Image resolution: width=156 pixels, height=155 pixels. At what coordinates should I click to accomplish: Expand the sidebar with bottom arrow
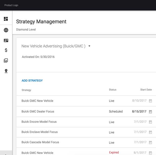click(x=6, y=153)
